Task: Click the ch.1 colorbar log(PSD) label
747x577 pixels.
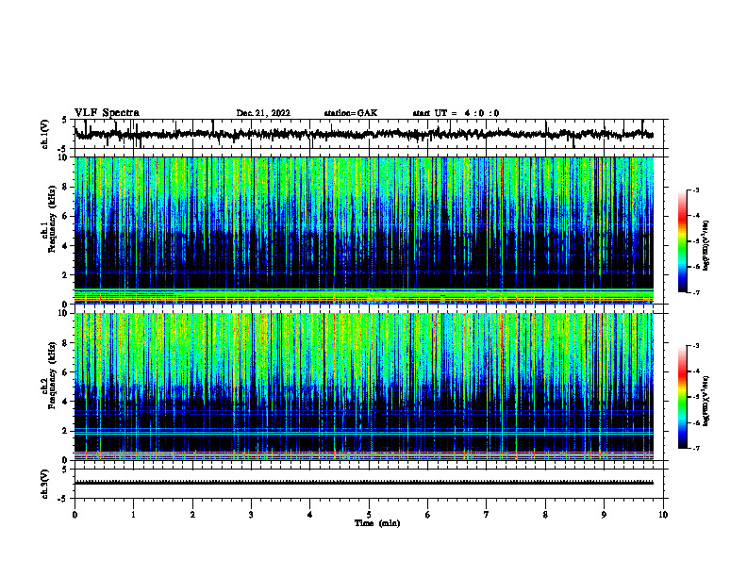Action: coord(706,246)
